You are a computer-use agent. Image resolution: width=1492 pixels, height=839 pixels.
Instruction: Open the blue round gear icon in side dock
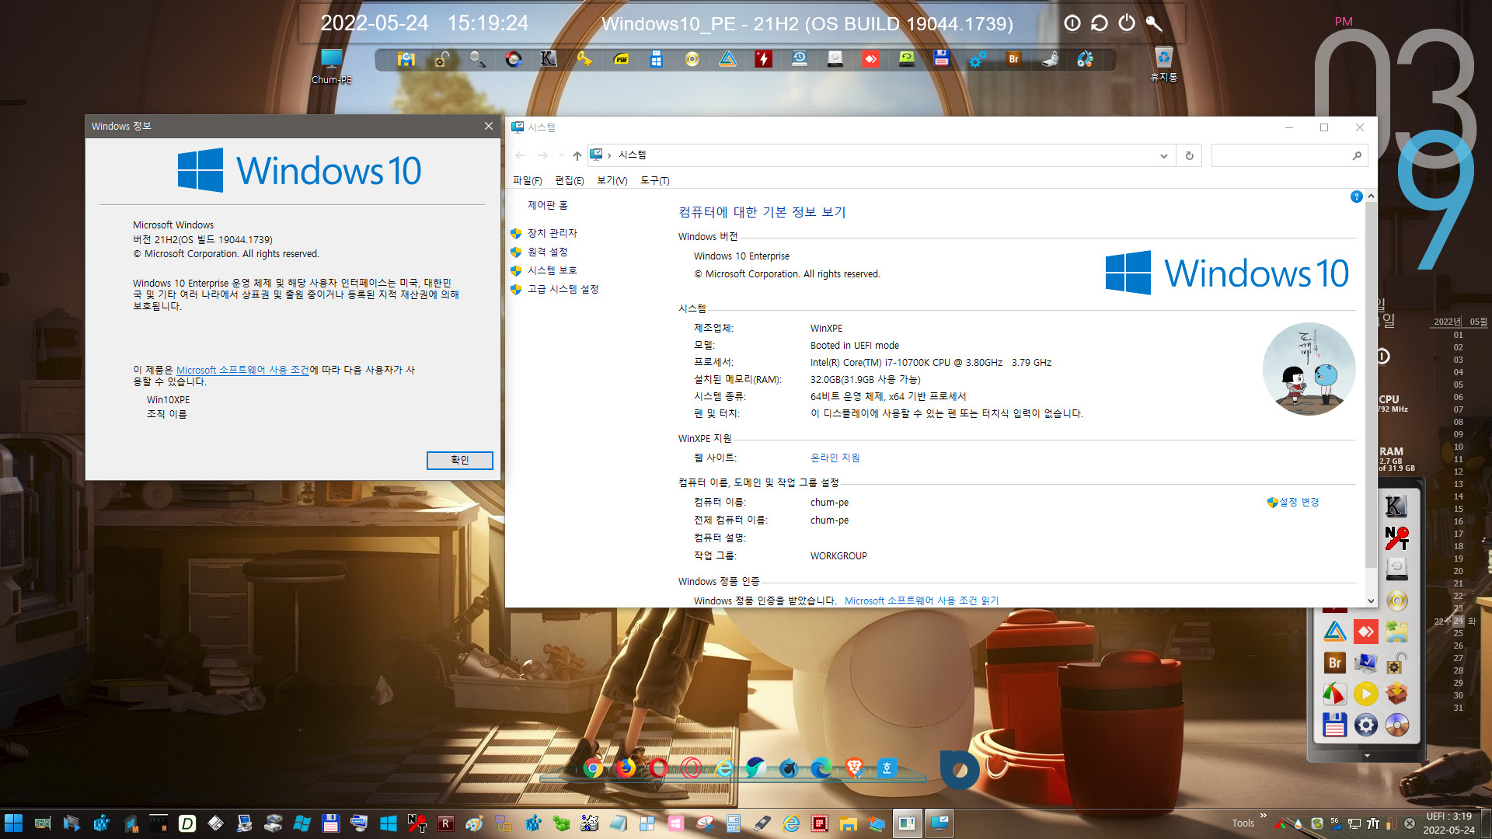click(x=1365, y=725)
